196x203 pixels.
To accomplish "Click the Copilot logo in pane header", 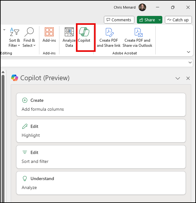I will pos(15,78).
